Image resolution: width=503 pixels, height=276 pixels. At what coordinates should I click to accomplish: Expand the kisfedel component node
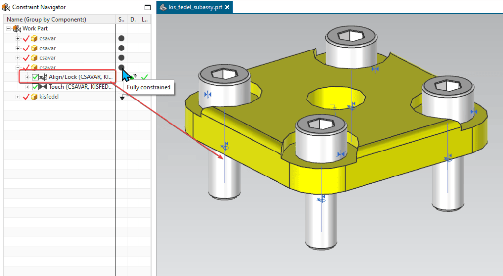point(18,97)
